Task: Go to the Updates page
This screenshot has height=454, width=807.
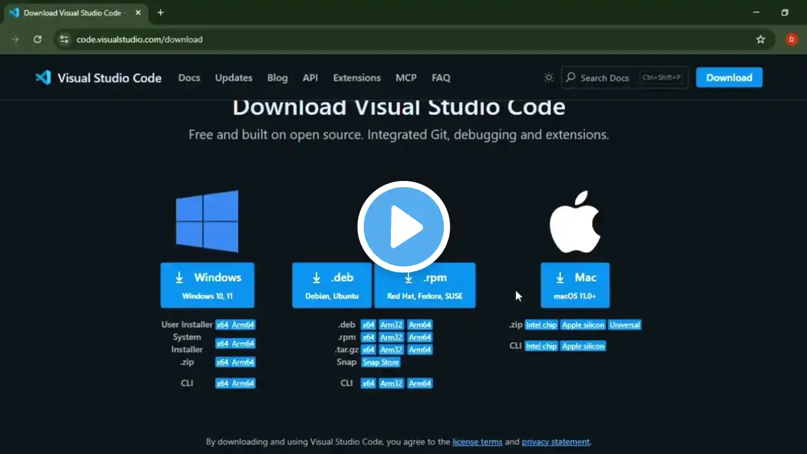Action: point(233,78)
